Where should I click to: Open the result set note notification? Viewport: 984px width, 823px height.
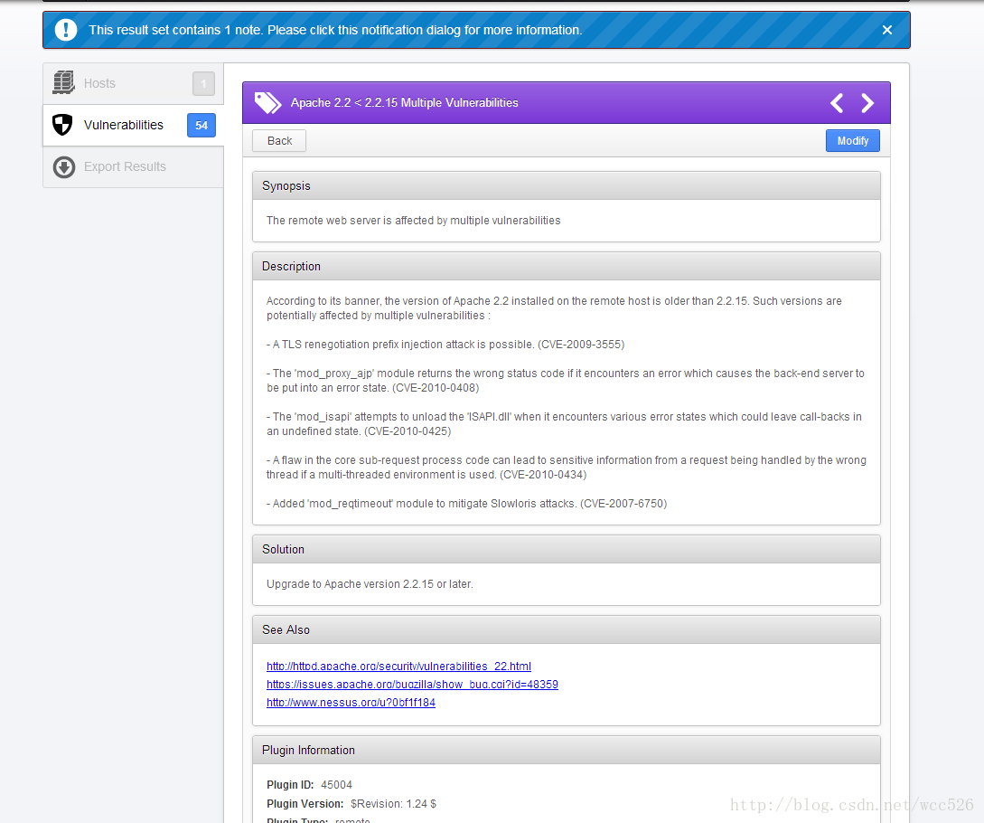tap(476, 30)
